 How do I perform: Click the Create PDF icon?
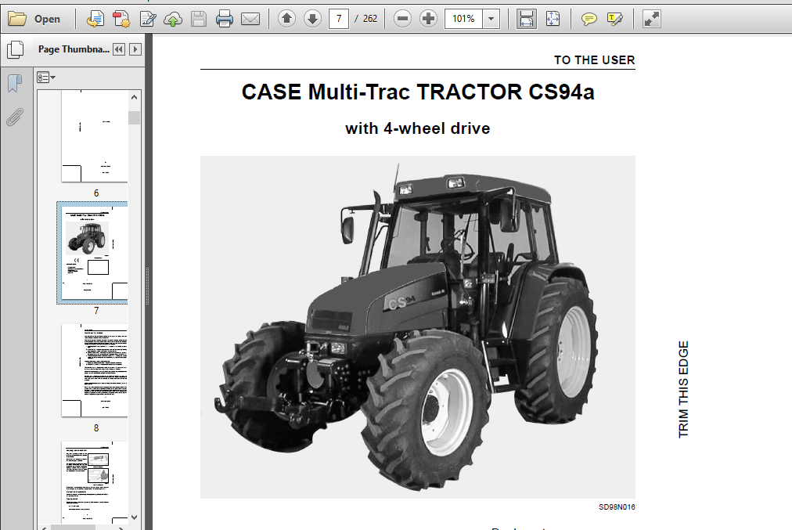[95, 20]
